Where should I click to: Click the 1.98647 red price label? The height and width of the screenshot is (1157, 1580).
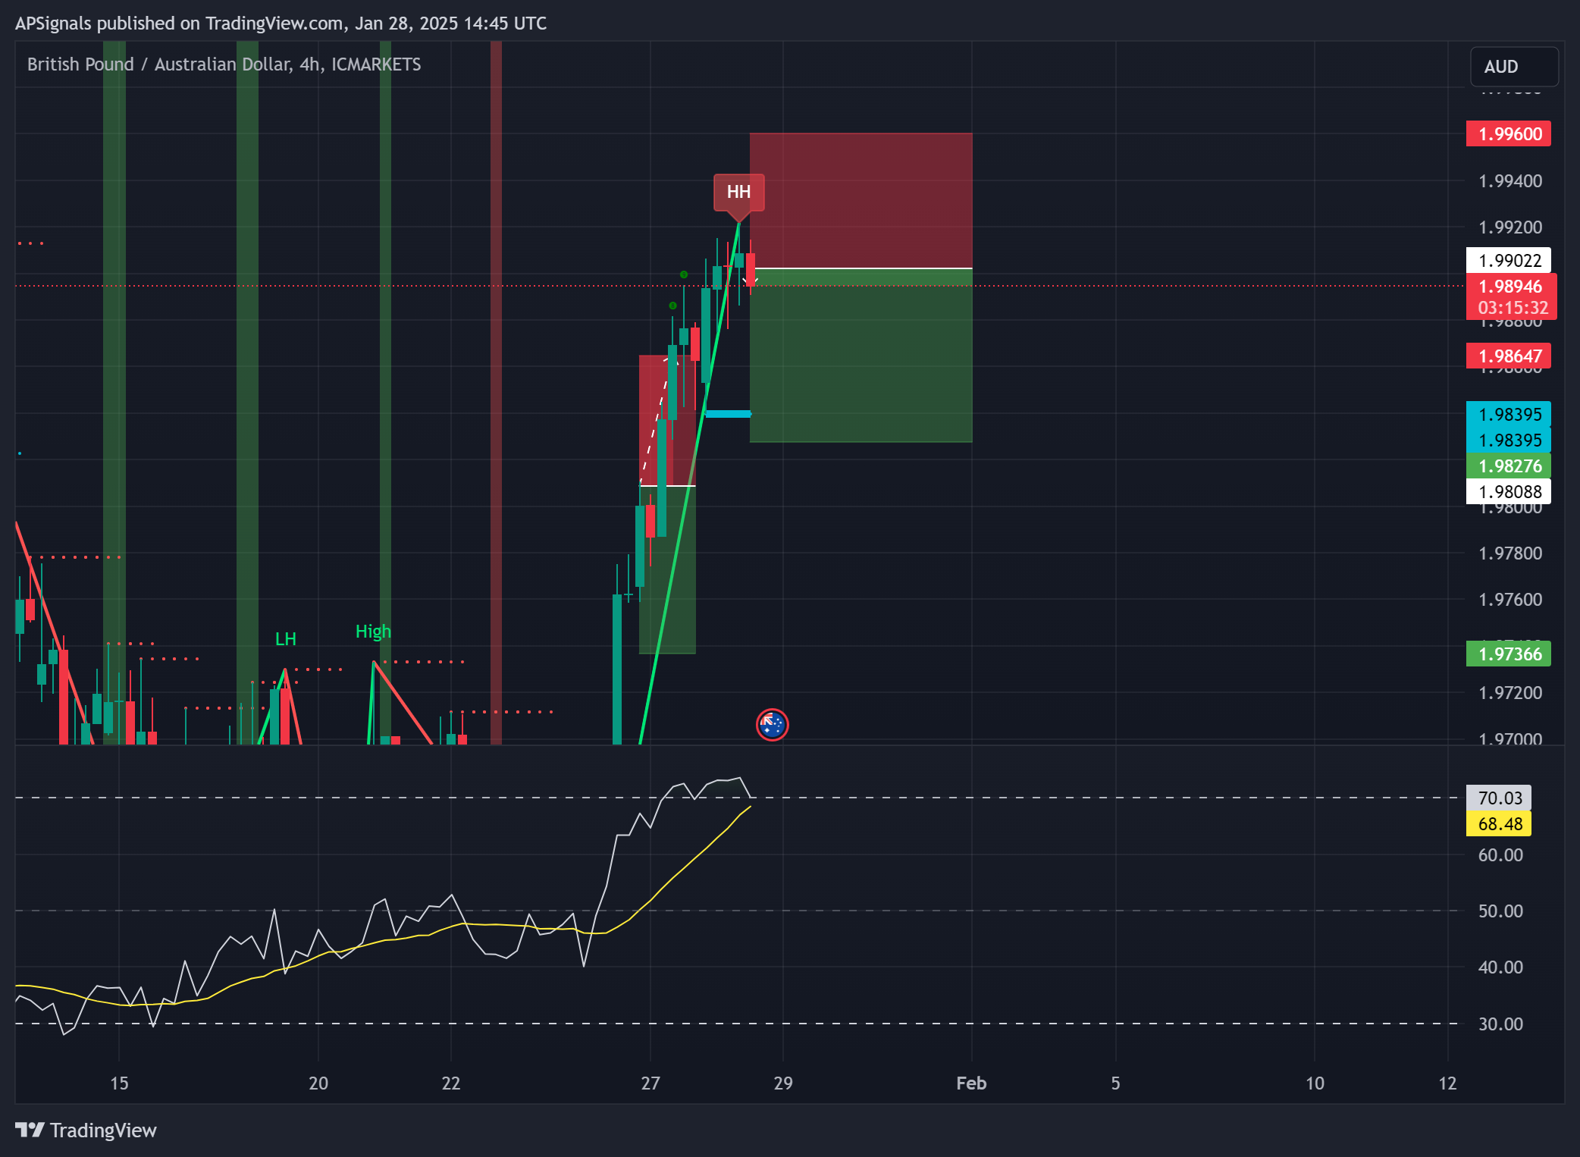pyautogui.click(x=1509, y=356)
